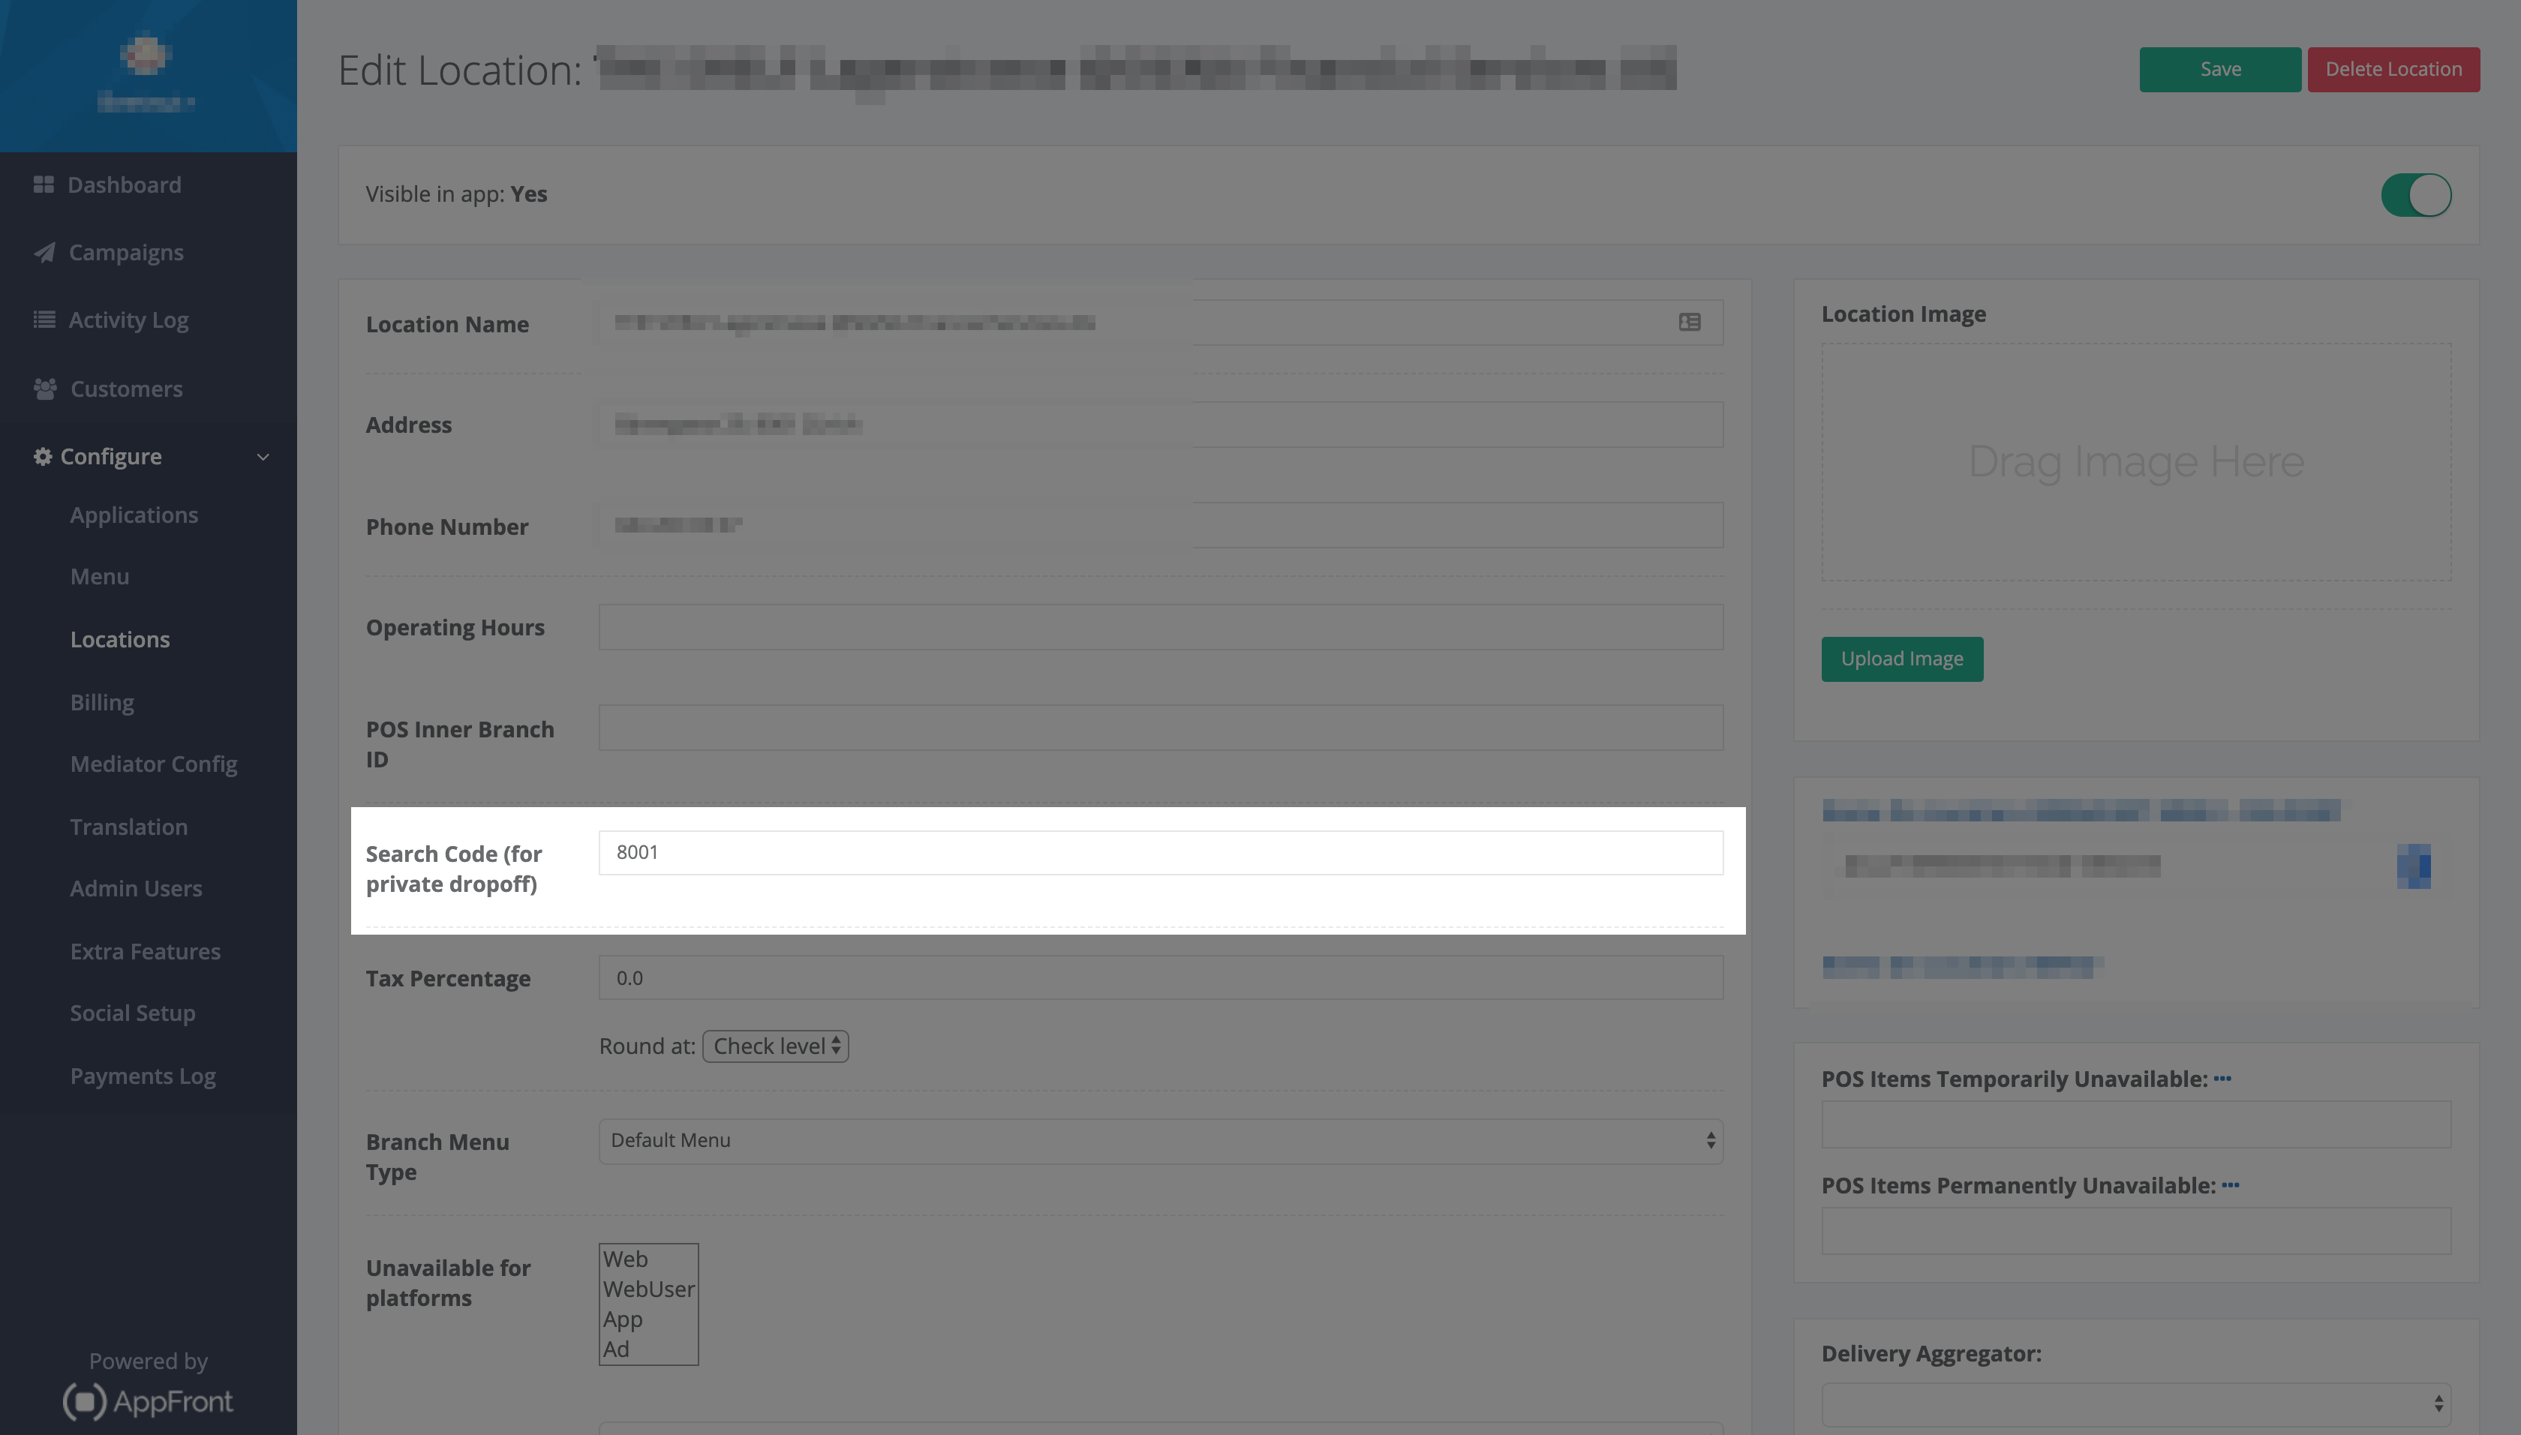This screenshot has height=1435, width=2521.
Task: Go to Activity Log
Action: (x=128, y=320)
